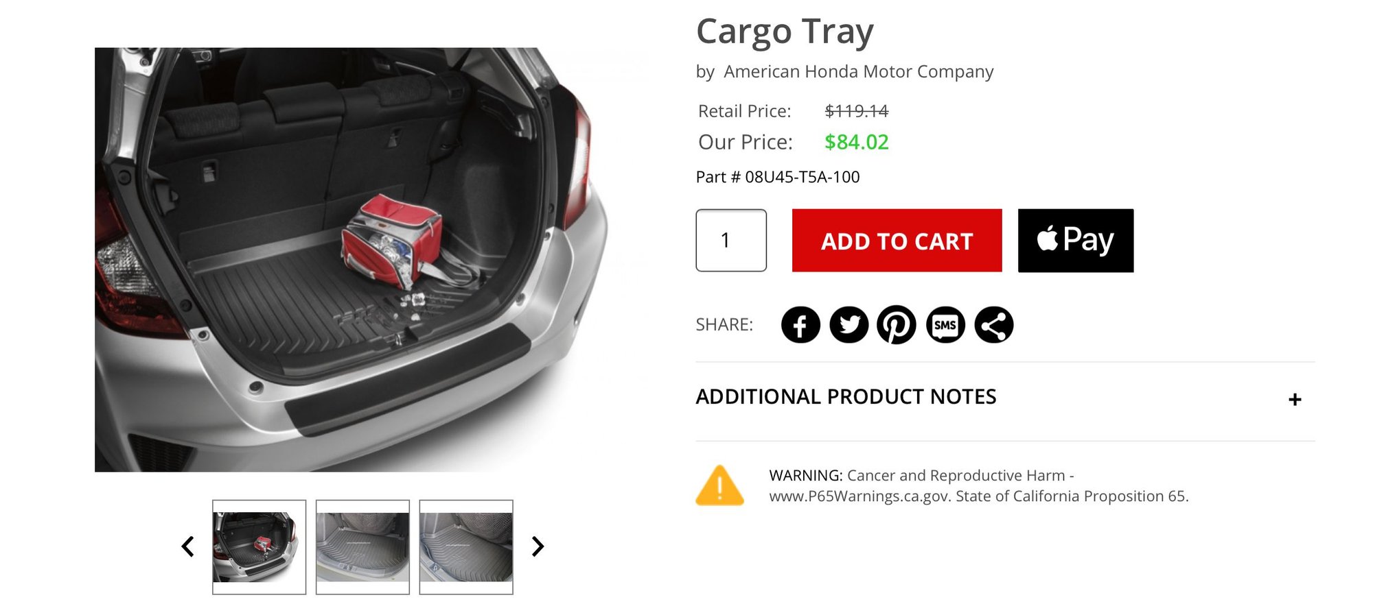Open the generic share options icon

pyautogui.click(x=993, y=325)
